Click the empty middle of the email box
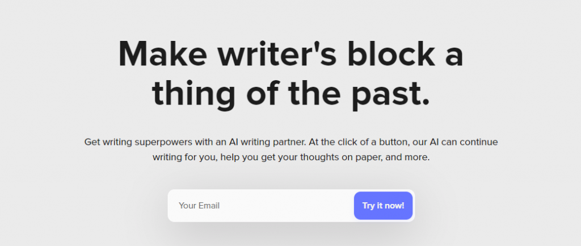The image size is (581, 246). click(285, 206)
